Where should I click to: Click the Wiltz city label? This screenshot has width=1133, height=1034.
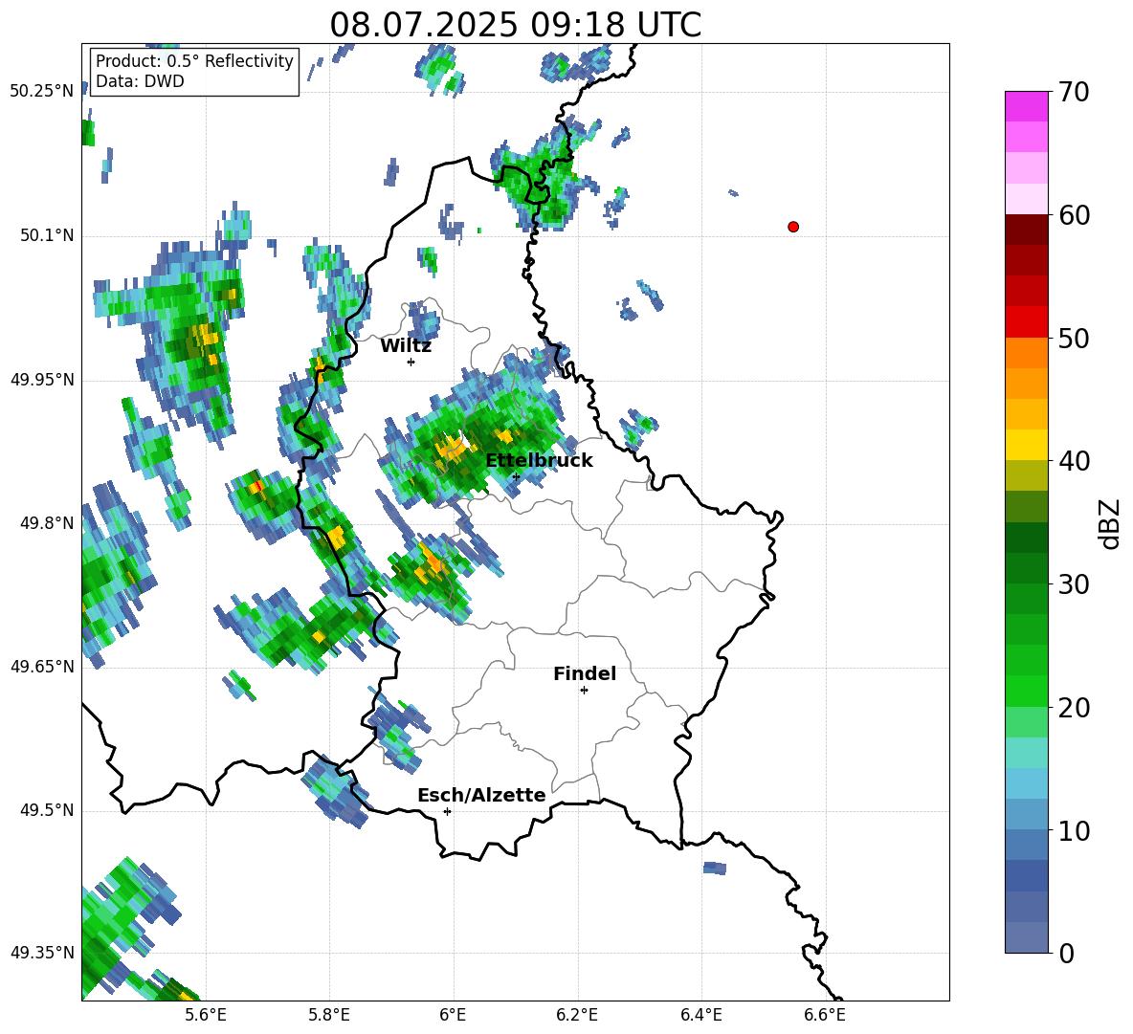click(x=406, y=346)
